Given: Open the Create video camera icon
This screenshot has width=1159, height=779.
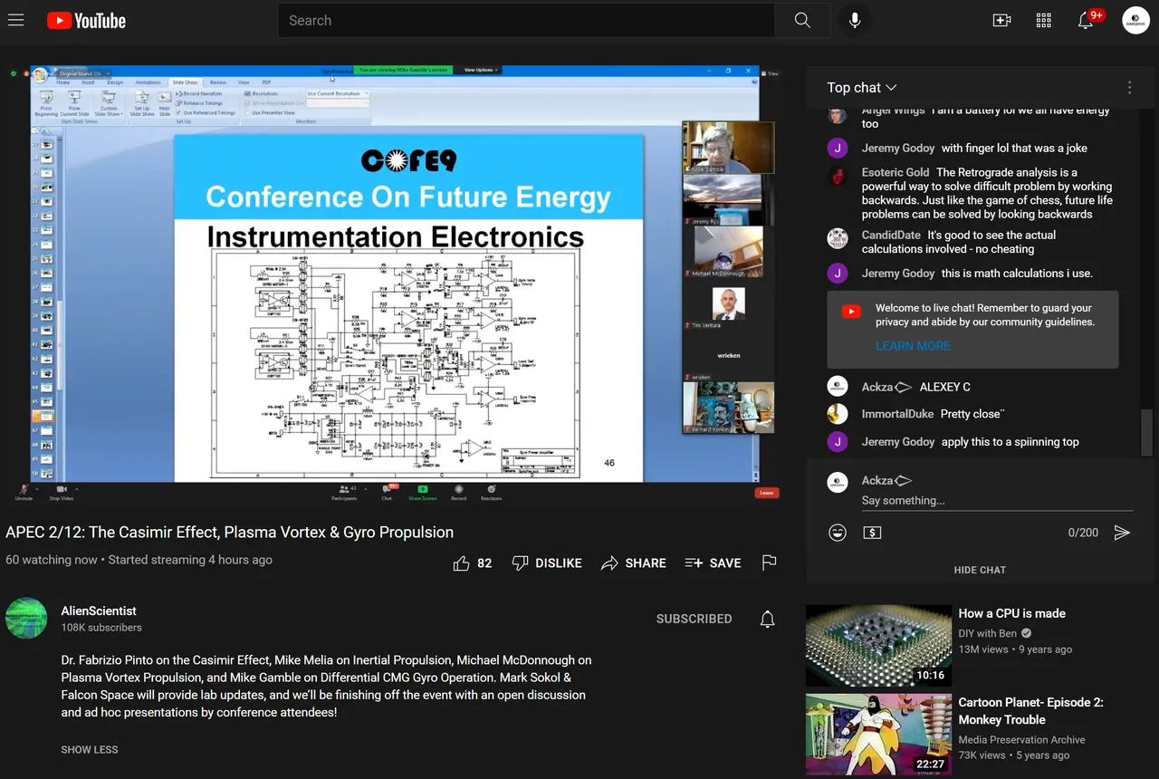Looking at the screenshot, I should pyautogui.click(x=1001, y=20).
